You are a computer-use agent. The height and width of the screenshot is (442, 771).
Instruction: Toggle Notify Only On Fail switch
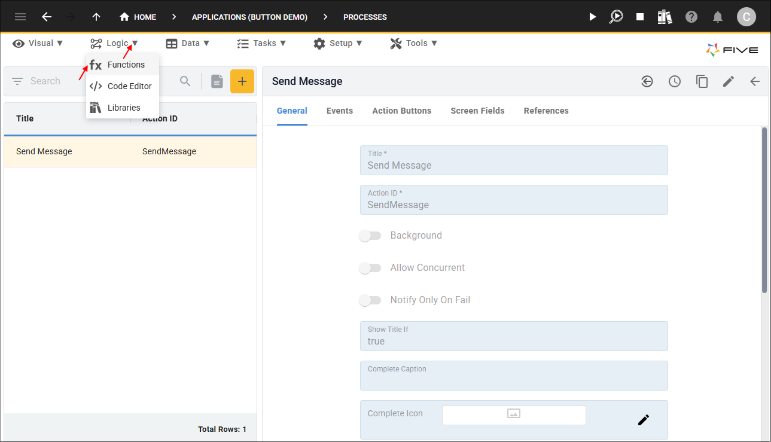pyautogui.click(x=370, y=300)
